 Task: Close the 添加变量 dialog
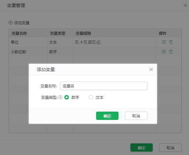tap(151, 69)
